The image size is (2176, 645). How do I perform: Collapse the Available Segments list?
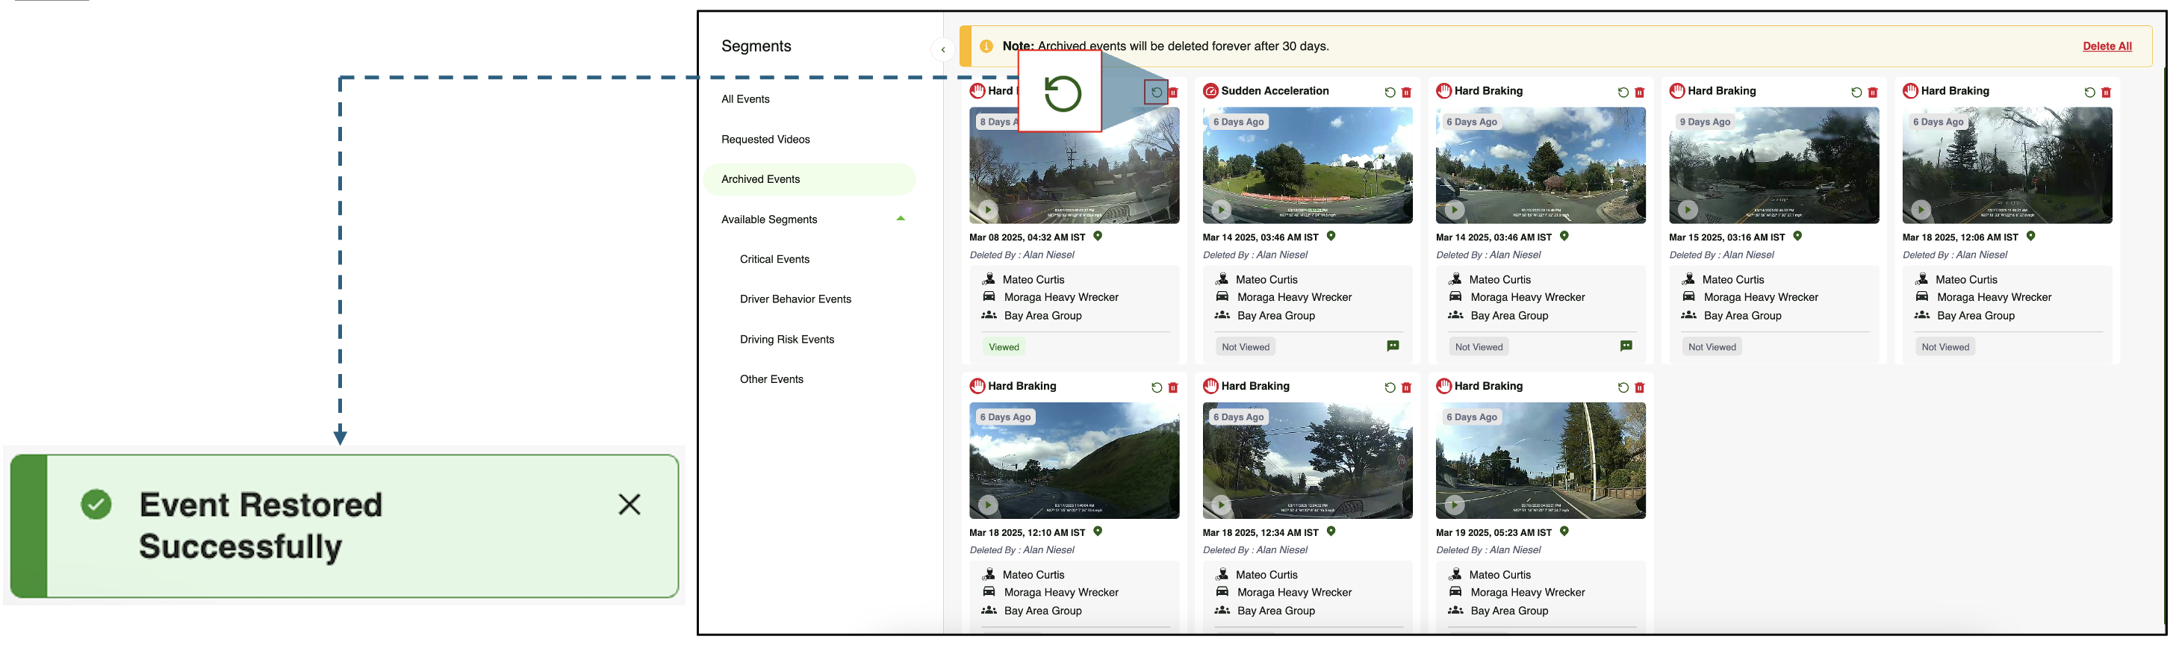(x=901, y=219)
